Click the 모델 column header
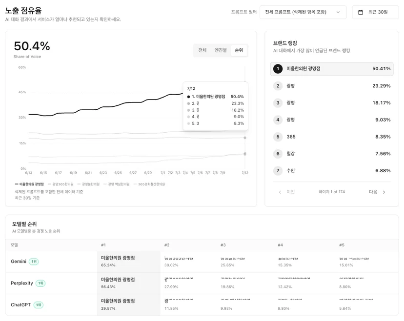 15,245
